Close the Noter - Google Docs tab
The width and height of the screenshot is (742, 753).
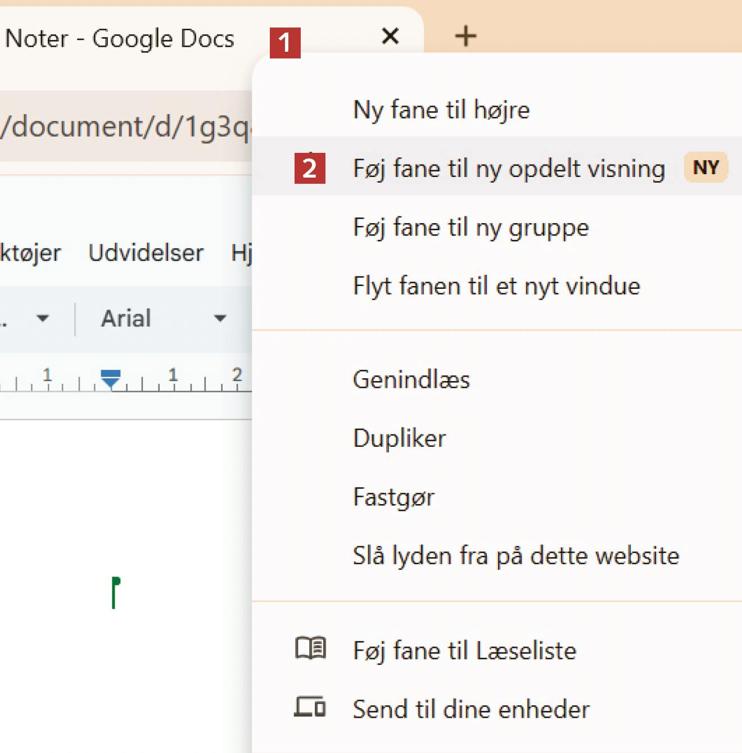pos(390,37)
